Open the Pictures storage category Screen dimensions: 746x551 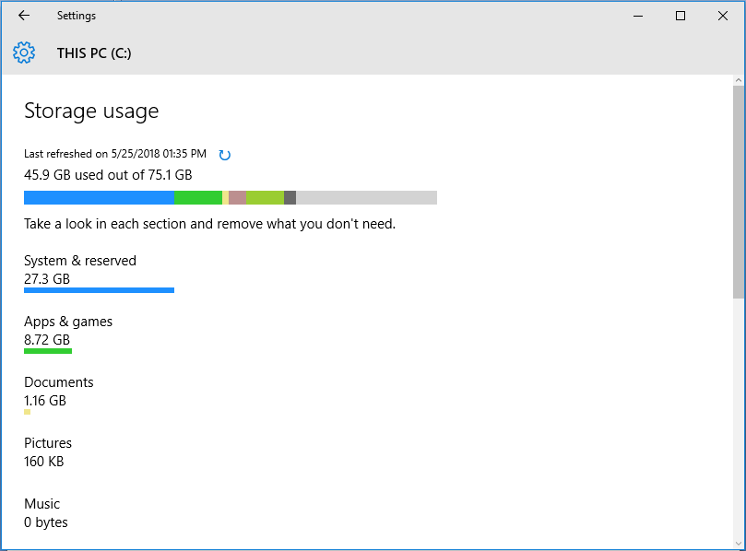pos(48,451)
